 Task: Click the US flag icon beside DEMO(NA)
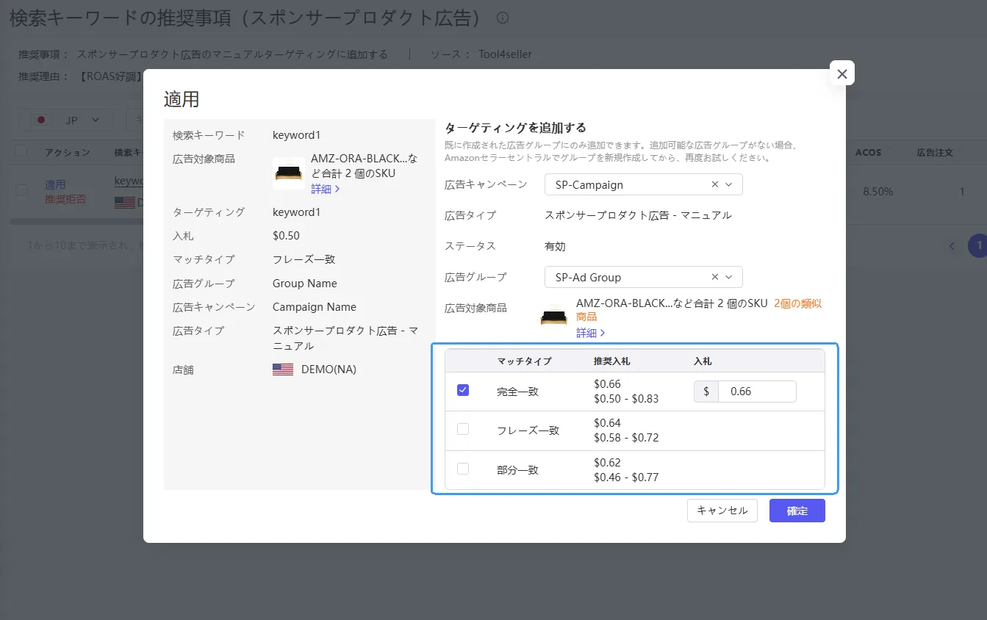coord(283,370)
